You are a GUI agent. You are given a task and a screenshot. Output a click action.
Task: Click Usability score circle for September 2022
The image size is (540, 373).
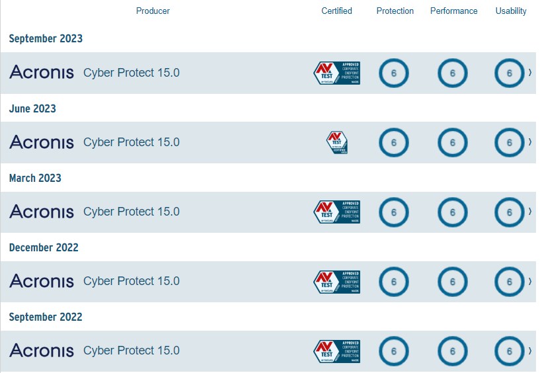[510, 351]
